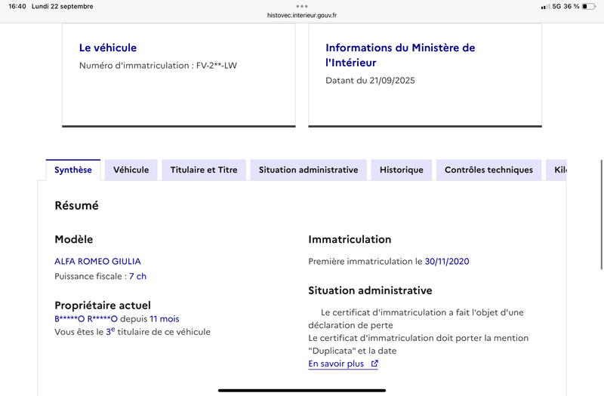Image resolution: width=604 pixels, height=396 pixels.
Task: Tap the three-dot multitasking menu at top
Action: (x=302, y=6)
